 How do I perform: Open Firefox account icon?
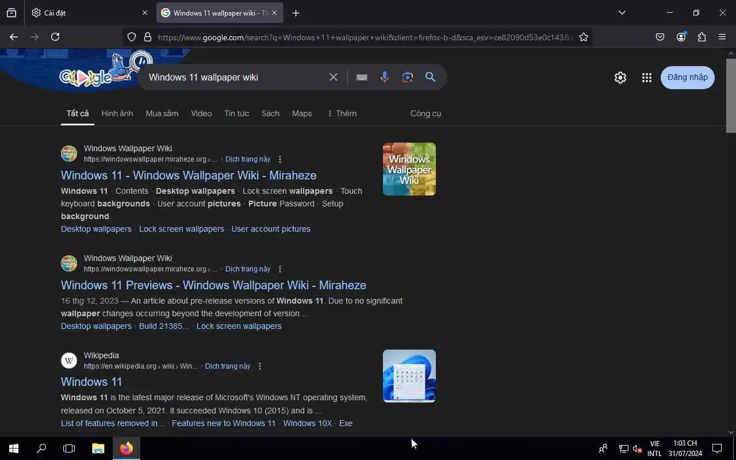[x=681, y=37]
